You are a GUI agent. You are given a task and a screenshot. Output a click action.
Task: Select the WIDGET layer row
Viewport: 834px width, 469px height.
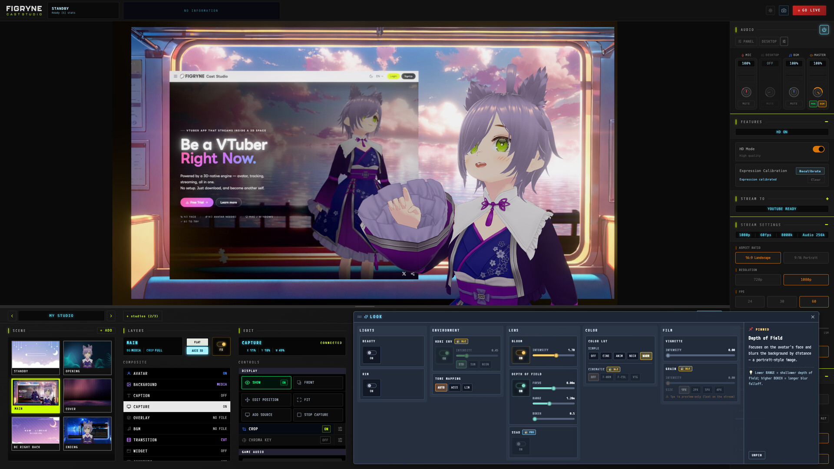click(x=177, y=451)
